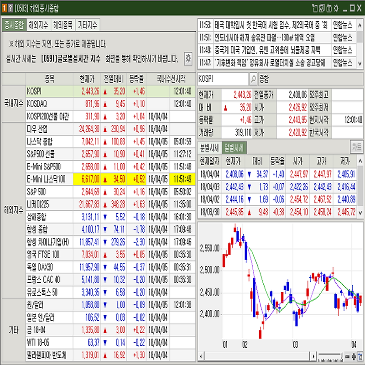Select the 필라델피아 반도체 row

tap(110, 355)
